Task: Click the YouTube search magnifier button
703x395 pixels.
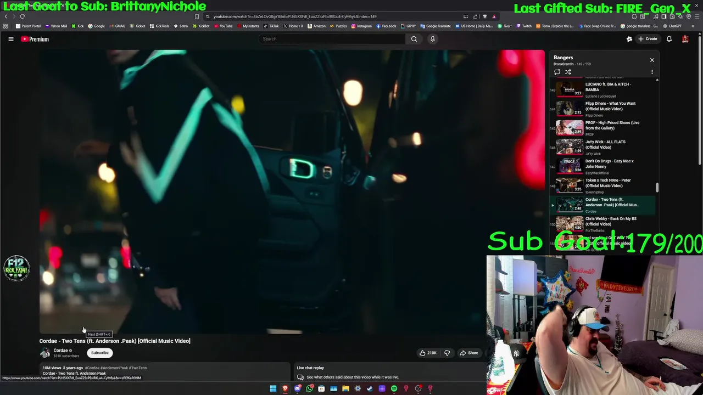Action: click(x=414, y=39)
